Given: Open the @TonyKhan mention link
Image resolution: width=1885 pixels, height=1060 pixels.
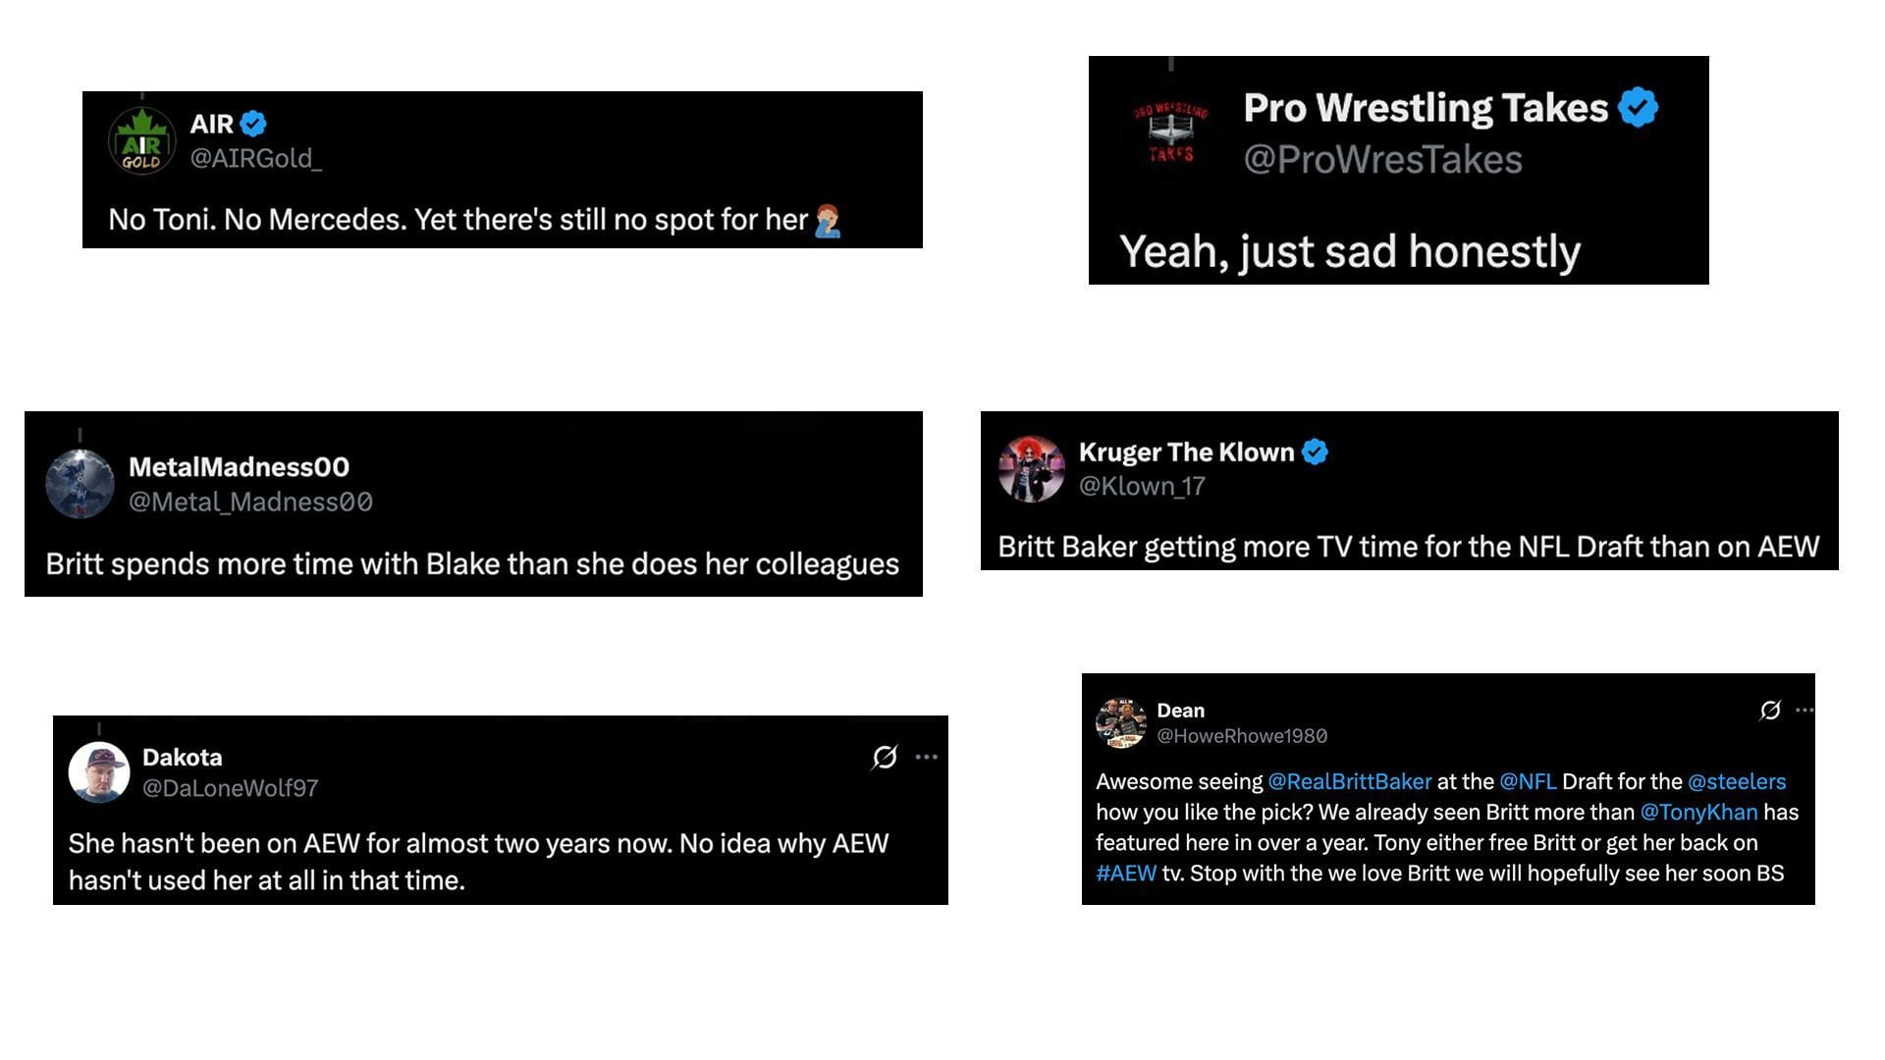Looking at the screenshot, I should click(x=1700, y=812).
